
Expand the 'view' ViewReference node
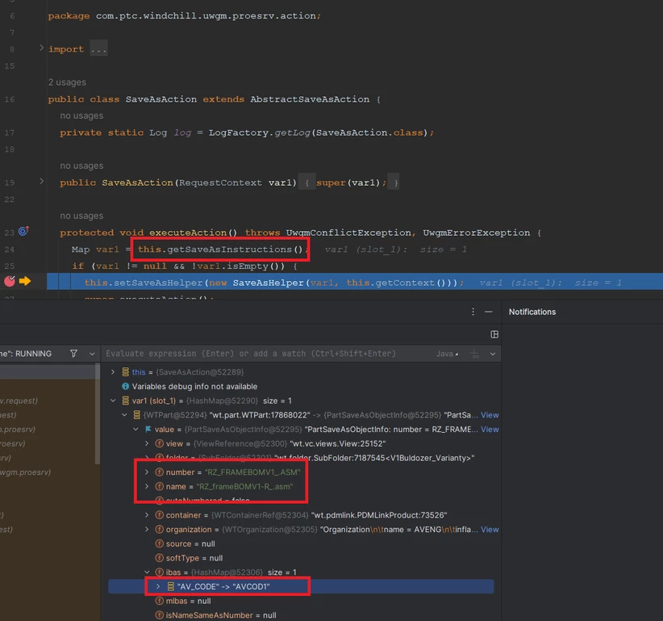147,443
